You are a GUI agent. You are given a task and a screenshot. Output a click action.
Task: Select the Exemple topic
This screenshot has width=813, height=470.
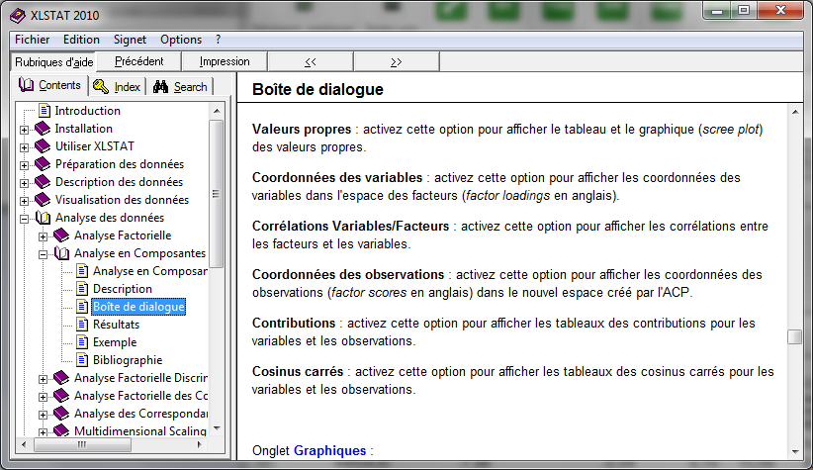(115, 342)
